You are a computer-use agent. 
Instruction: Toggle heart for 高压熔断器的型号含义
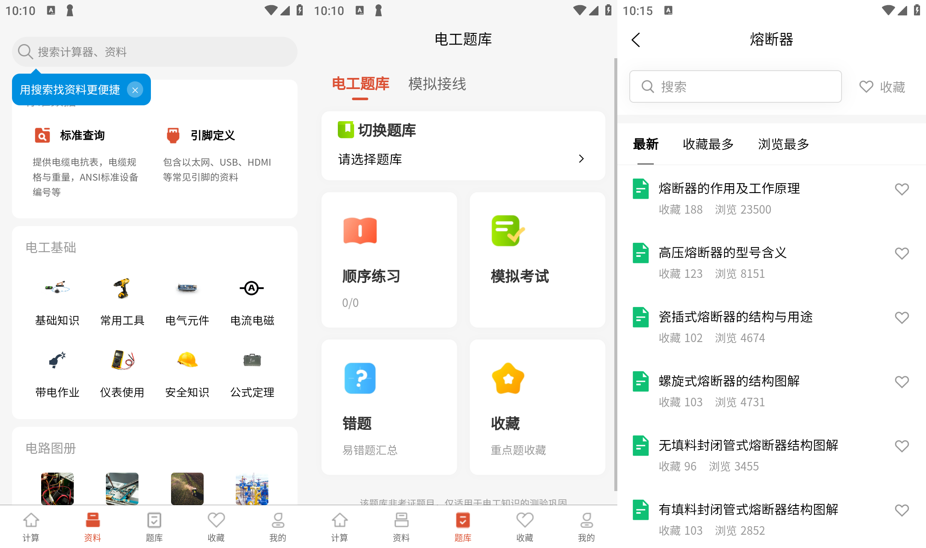[x=902, y=253]
